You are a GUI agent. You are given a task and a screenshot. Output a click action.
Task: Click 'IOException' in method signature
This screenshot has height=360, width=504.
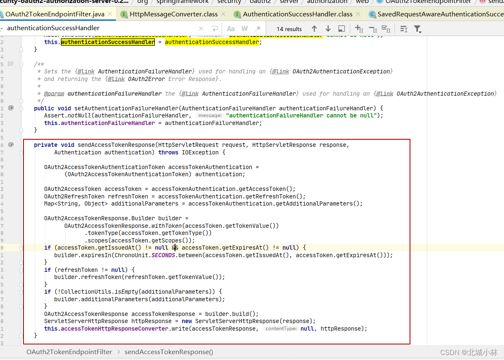click(200, 152)
